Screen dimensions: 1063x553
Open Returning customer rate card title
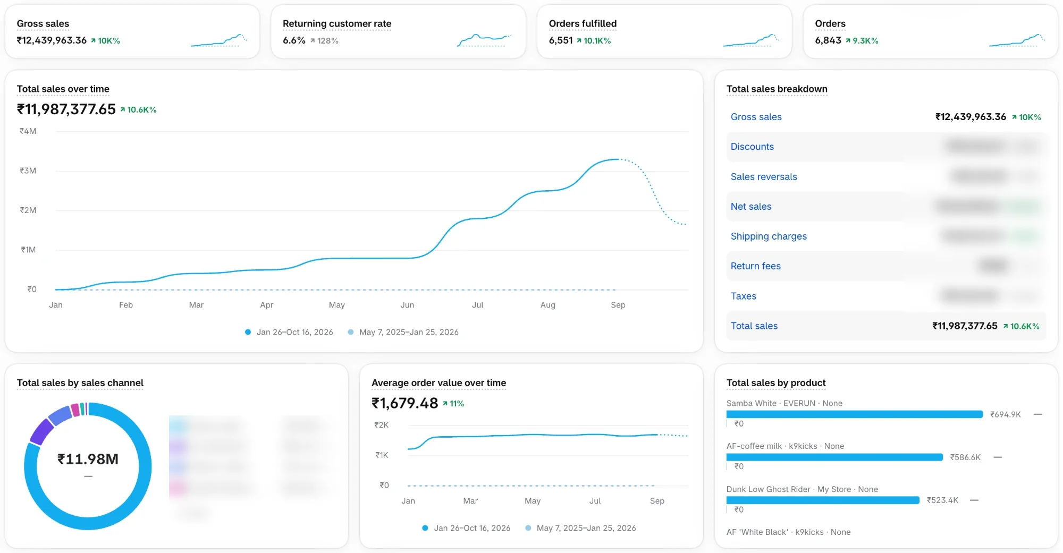click(337, 24)
